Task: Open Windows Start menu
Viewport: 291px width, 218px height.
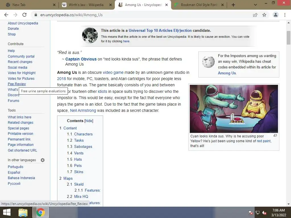Action: click(x=7, y=212)
